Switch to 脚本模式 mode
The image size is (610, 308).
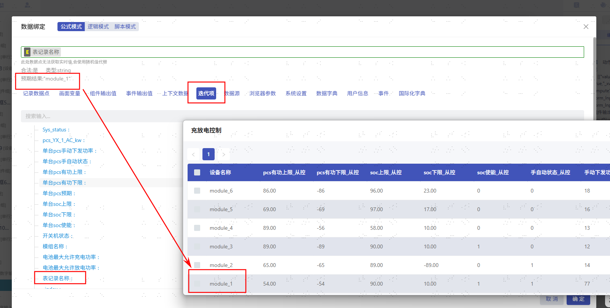pos(125,27)
